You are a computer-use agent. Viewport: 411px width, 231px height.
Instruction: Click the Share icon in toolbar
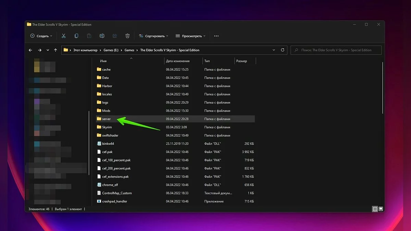pyautogui.click(x=115, y=36)
